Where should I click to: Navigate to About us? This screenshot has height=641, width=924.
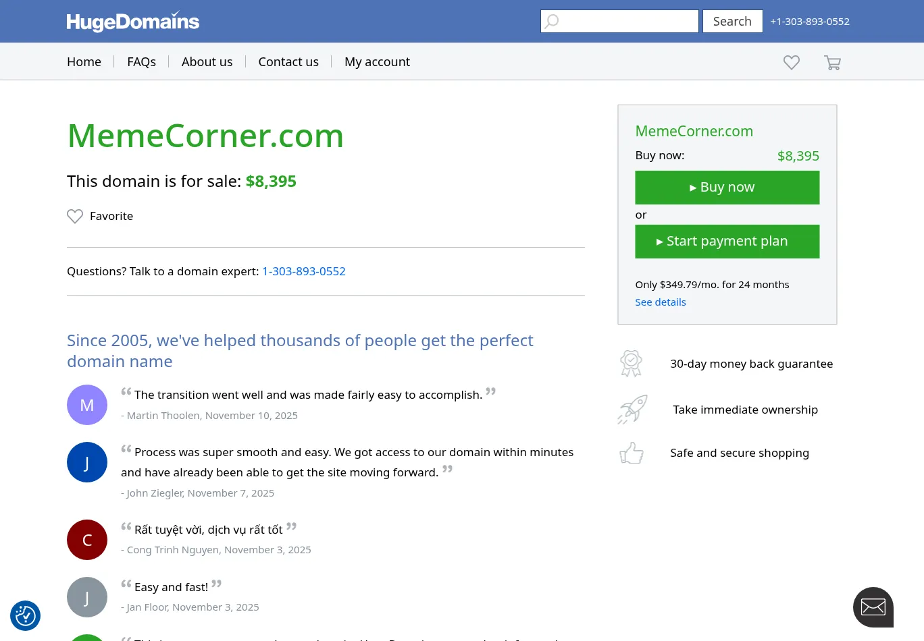point(207,61)
